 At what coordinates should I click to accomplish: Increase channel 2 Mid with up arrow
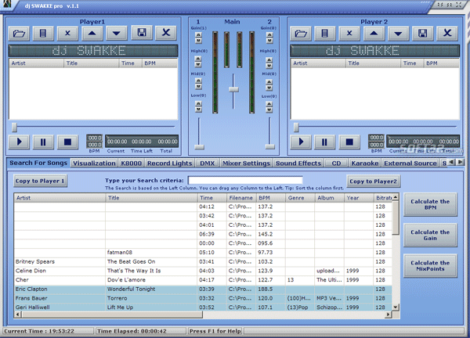(x=269, y=81)
